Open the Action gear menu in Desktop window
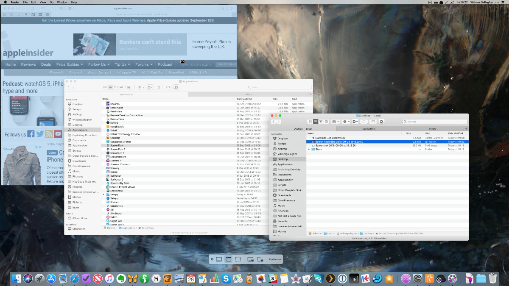Image resolution: width=509 pixels, height=286 pixels. click(x=346, y=122)
